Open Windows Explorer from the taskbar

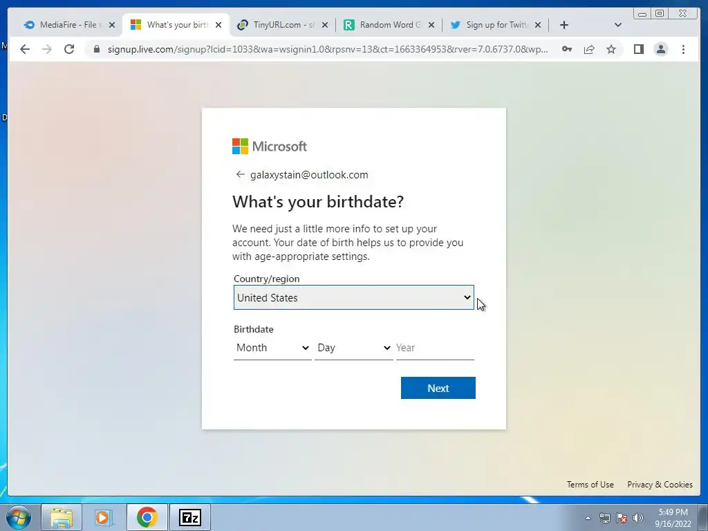pos(62,517)
